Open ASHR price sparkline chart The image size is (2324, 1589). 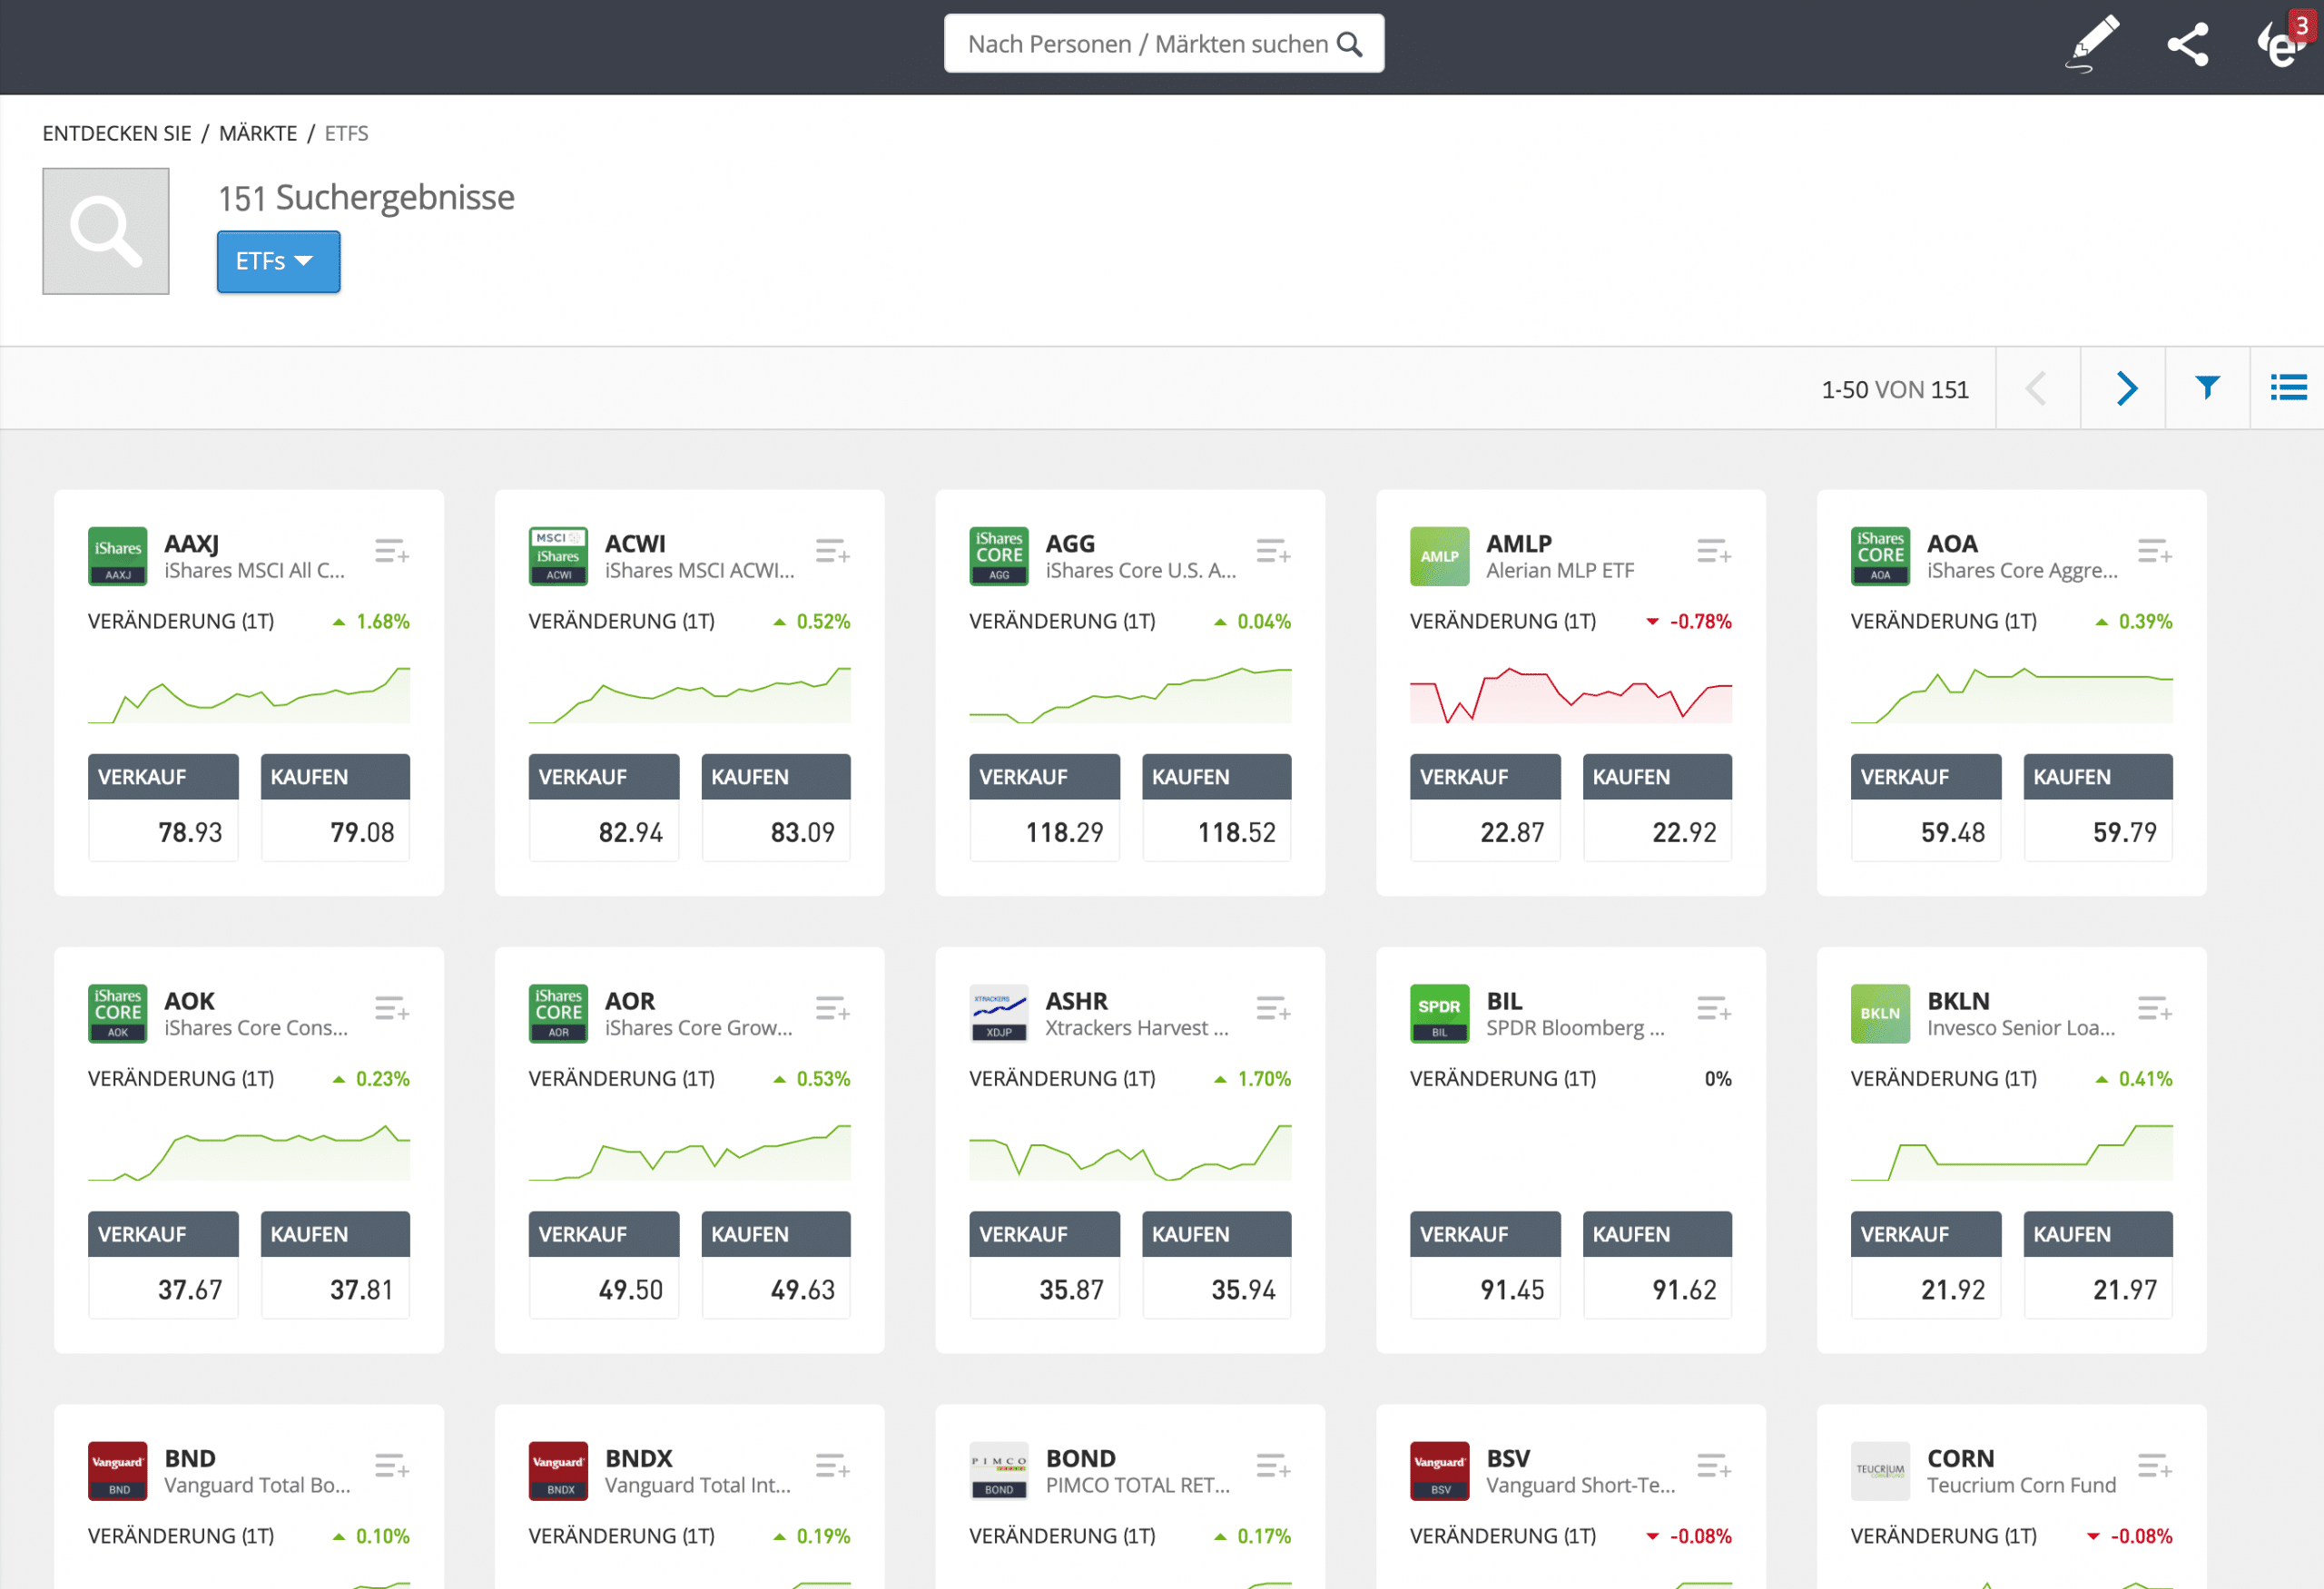click(x=1130, y=1152)
